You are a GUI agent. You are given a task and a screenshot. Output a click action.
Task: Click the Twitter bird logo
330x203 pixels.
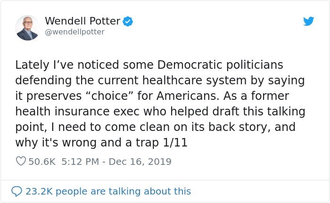pos(308,21)
